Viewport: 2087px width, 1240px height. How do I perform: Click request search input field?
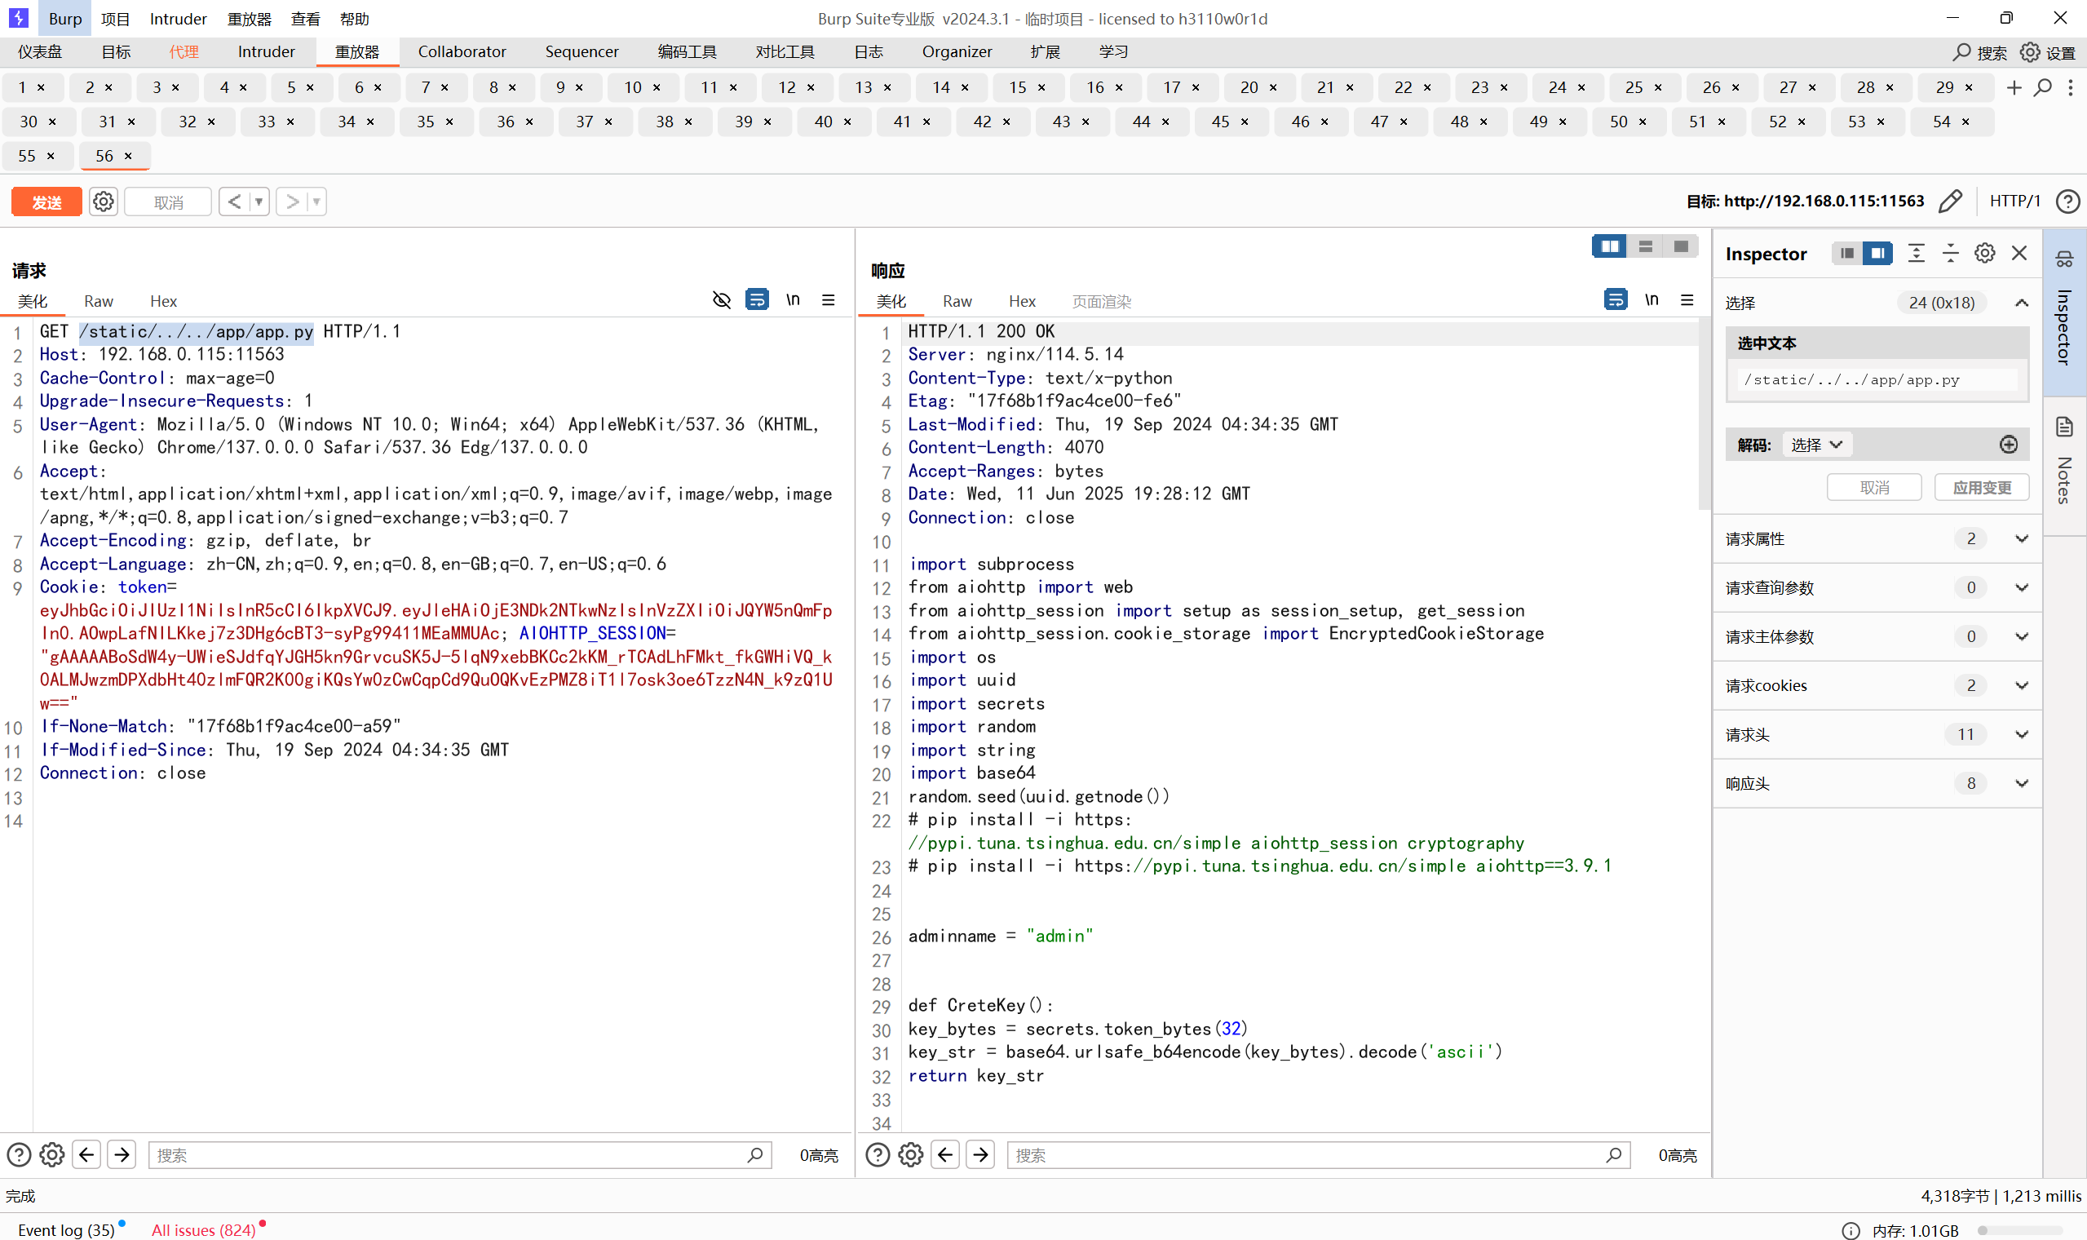click(459, 1156)
